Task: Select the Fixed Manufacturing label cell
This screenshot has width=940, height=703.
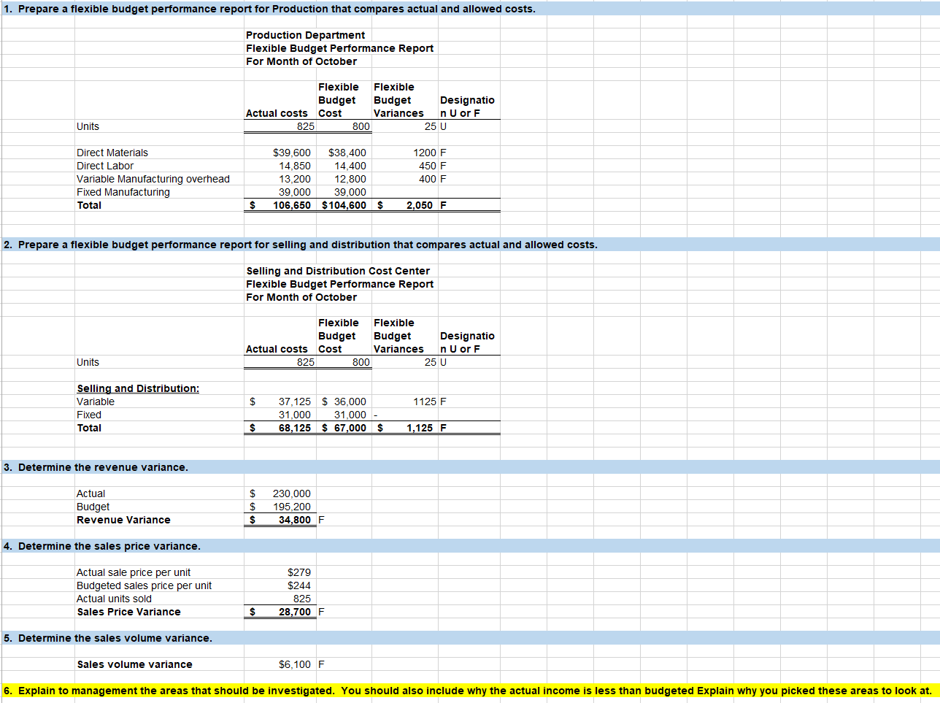Action: [123, 192]
